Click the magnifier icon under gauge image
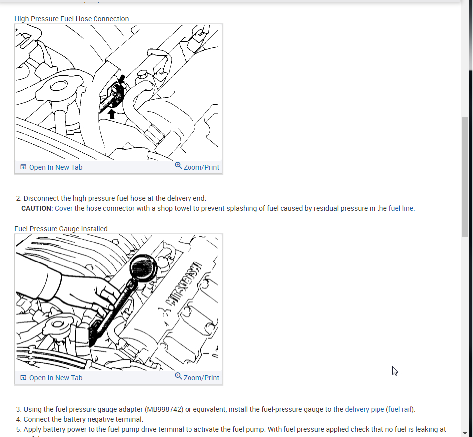Viewport: 473px width, 437px height. (178, 376)
